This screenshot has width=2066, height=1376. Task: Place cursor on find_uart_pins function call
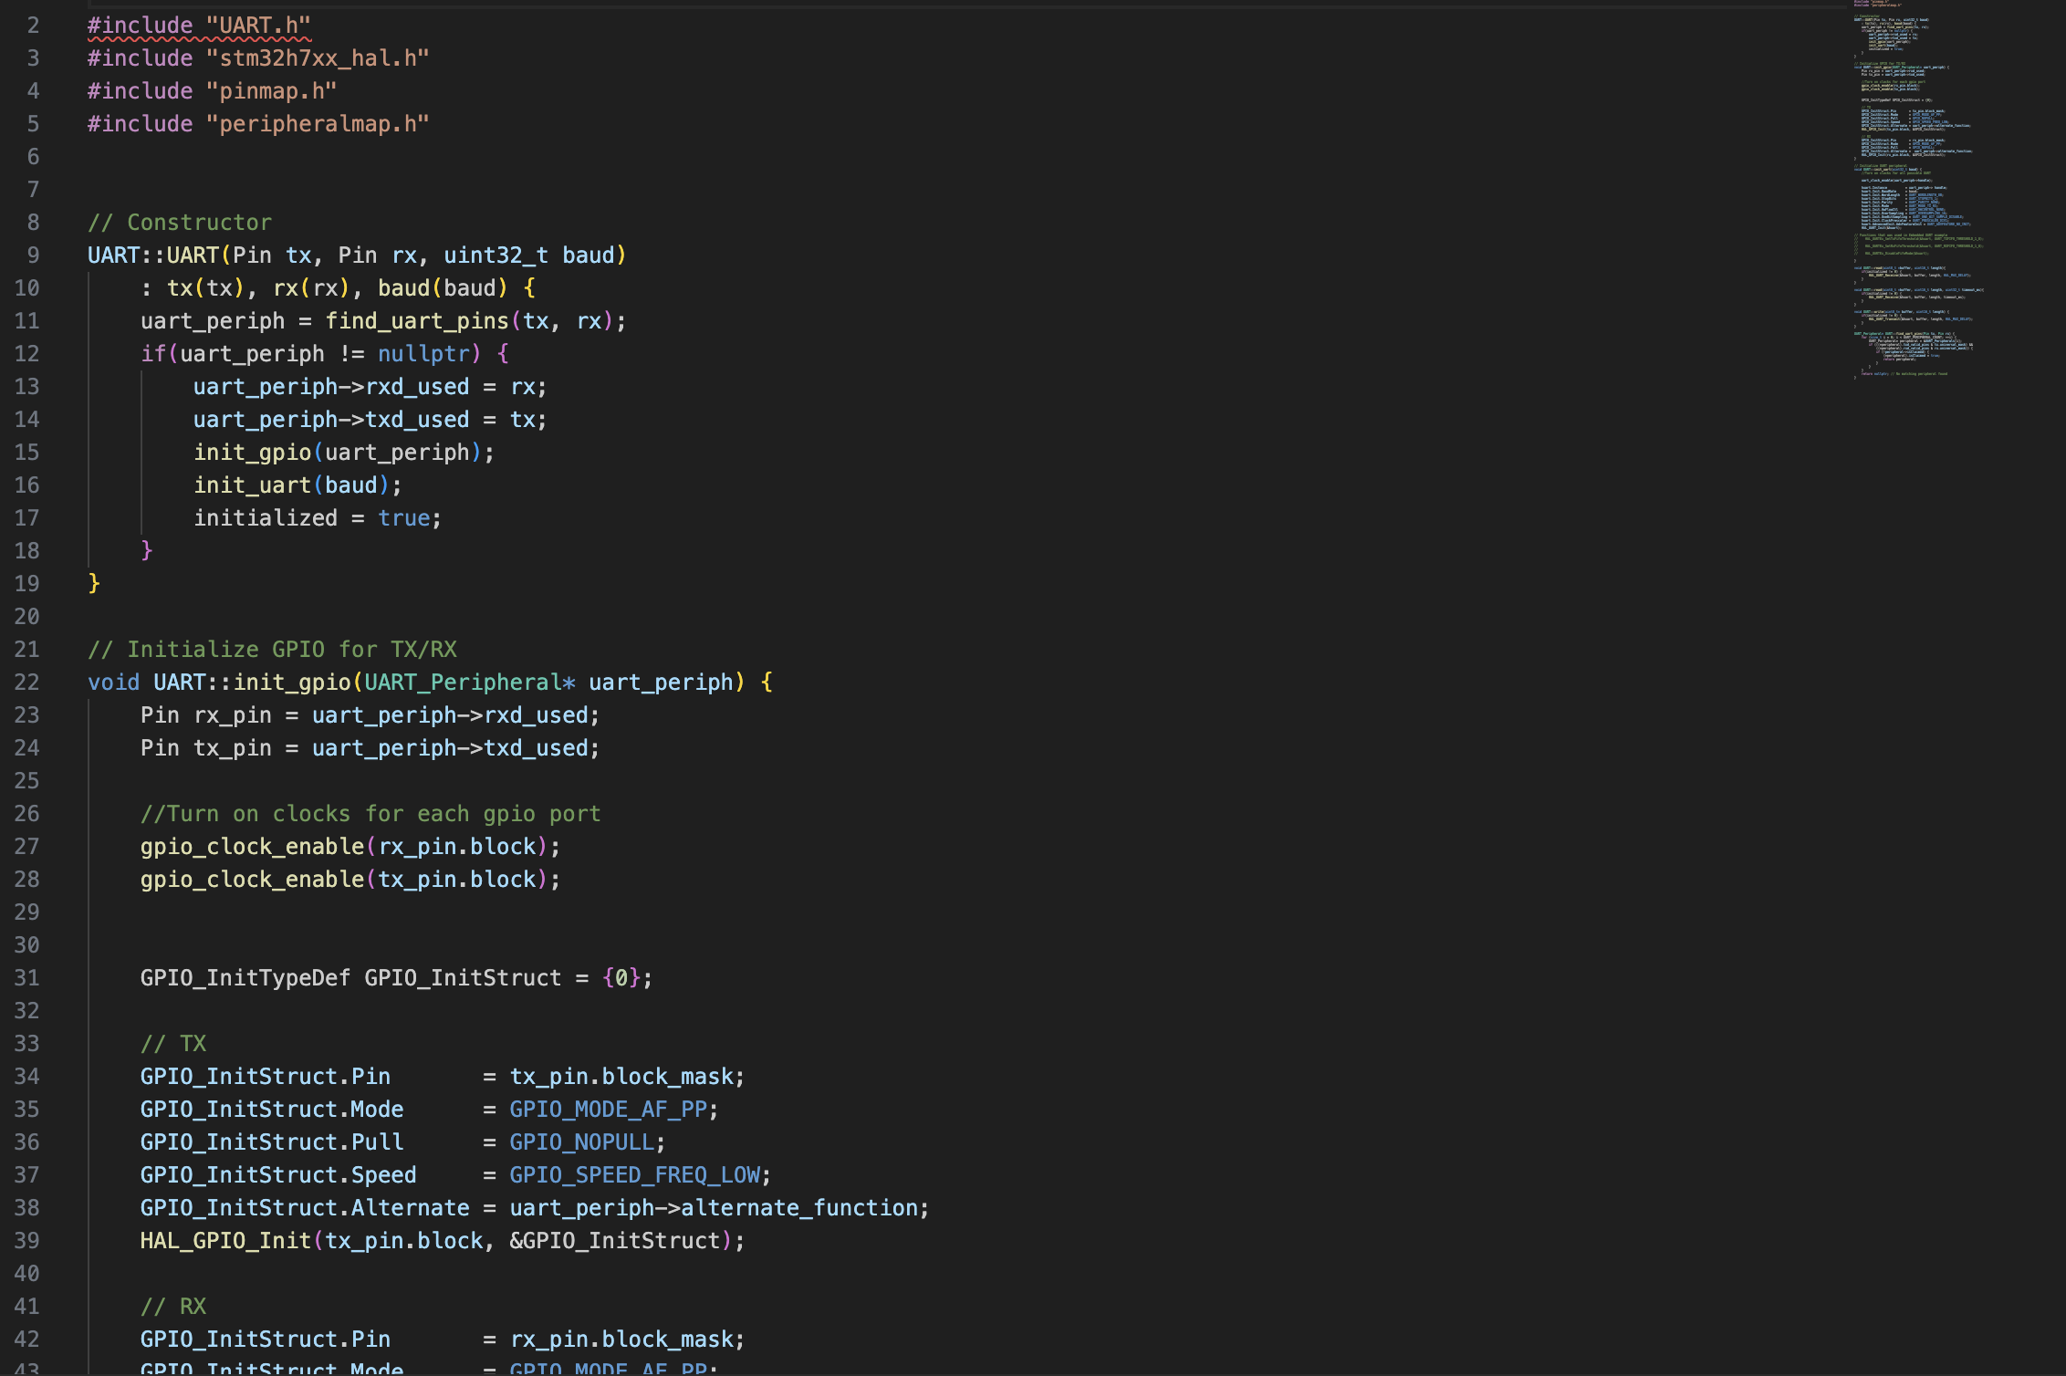[x=416, y=321]
